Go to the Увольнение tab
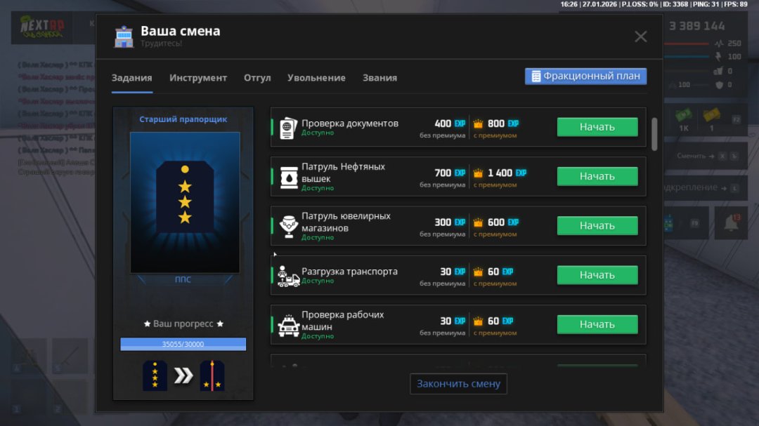Viewport: 759px width, 426px height. 316,78
